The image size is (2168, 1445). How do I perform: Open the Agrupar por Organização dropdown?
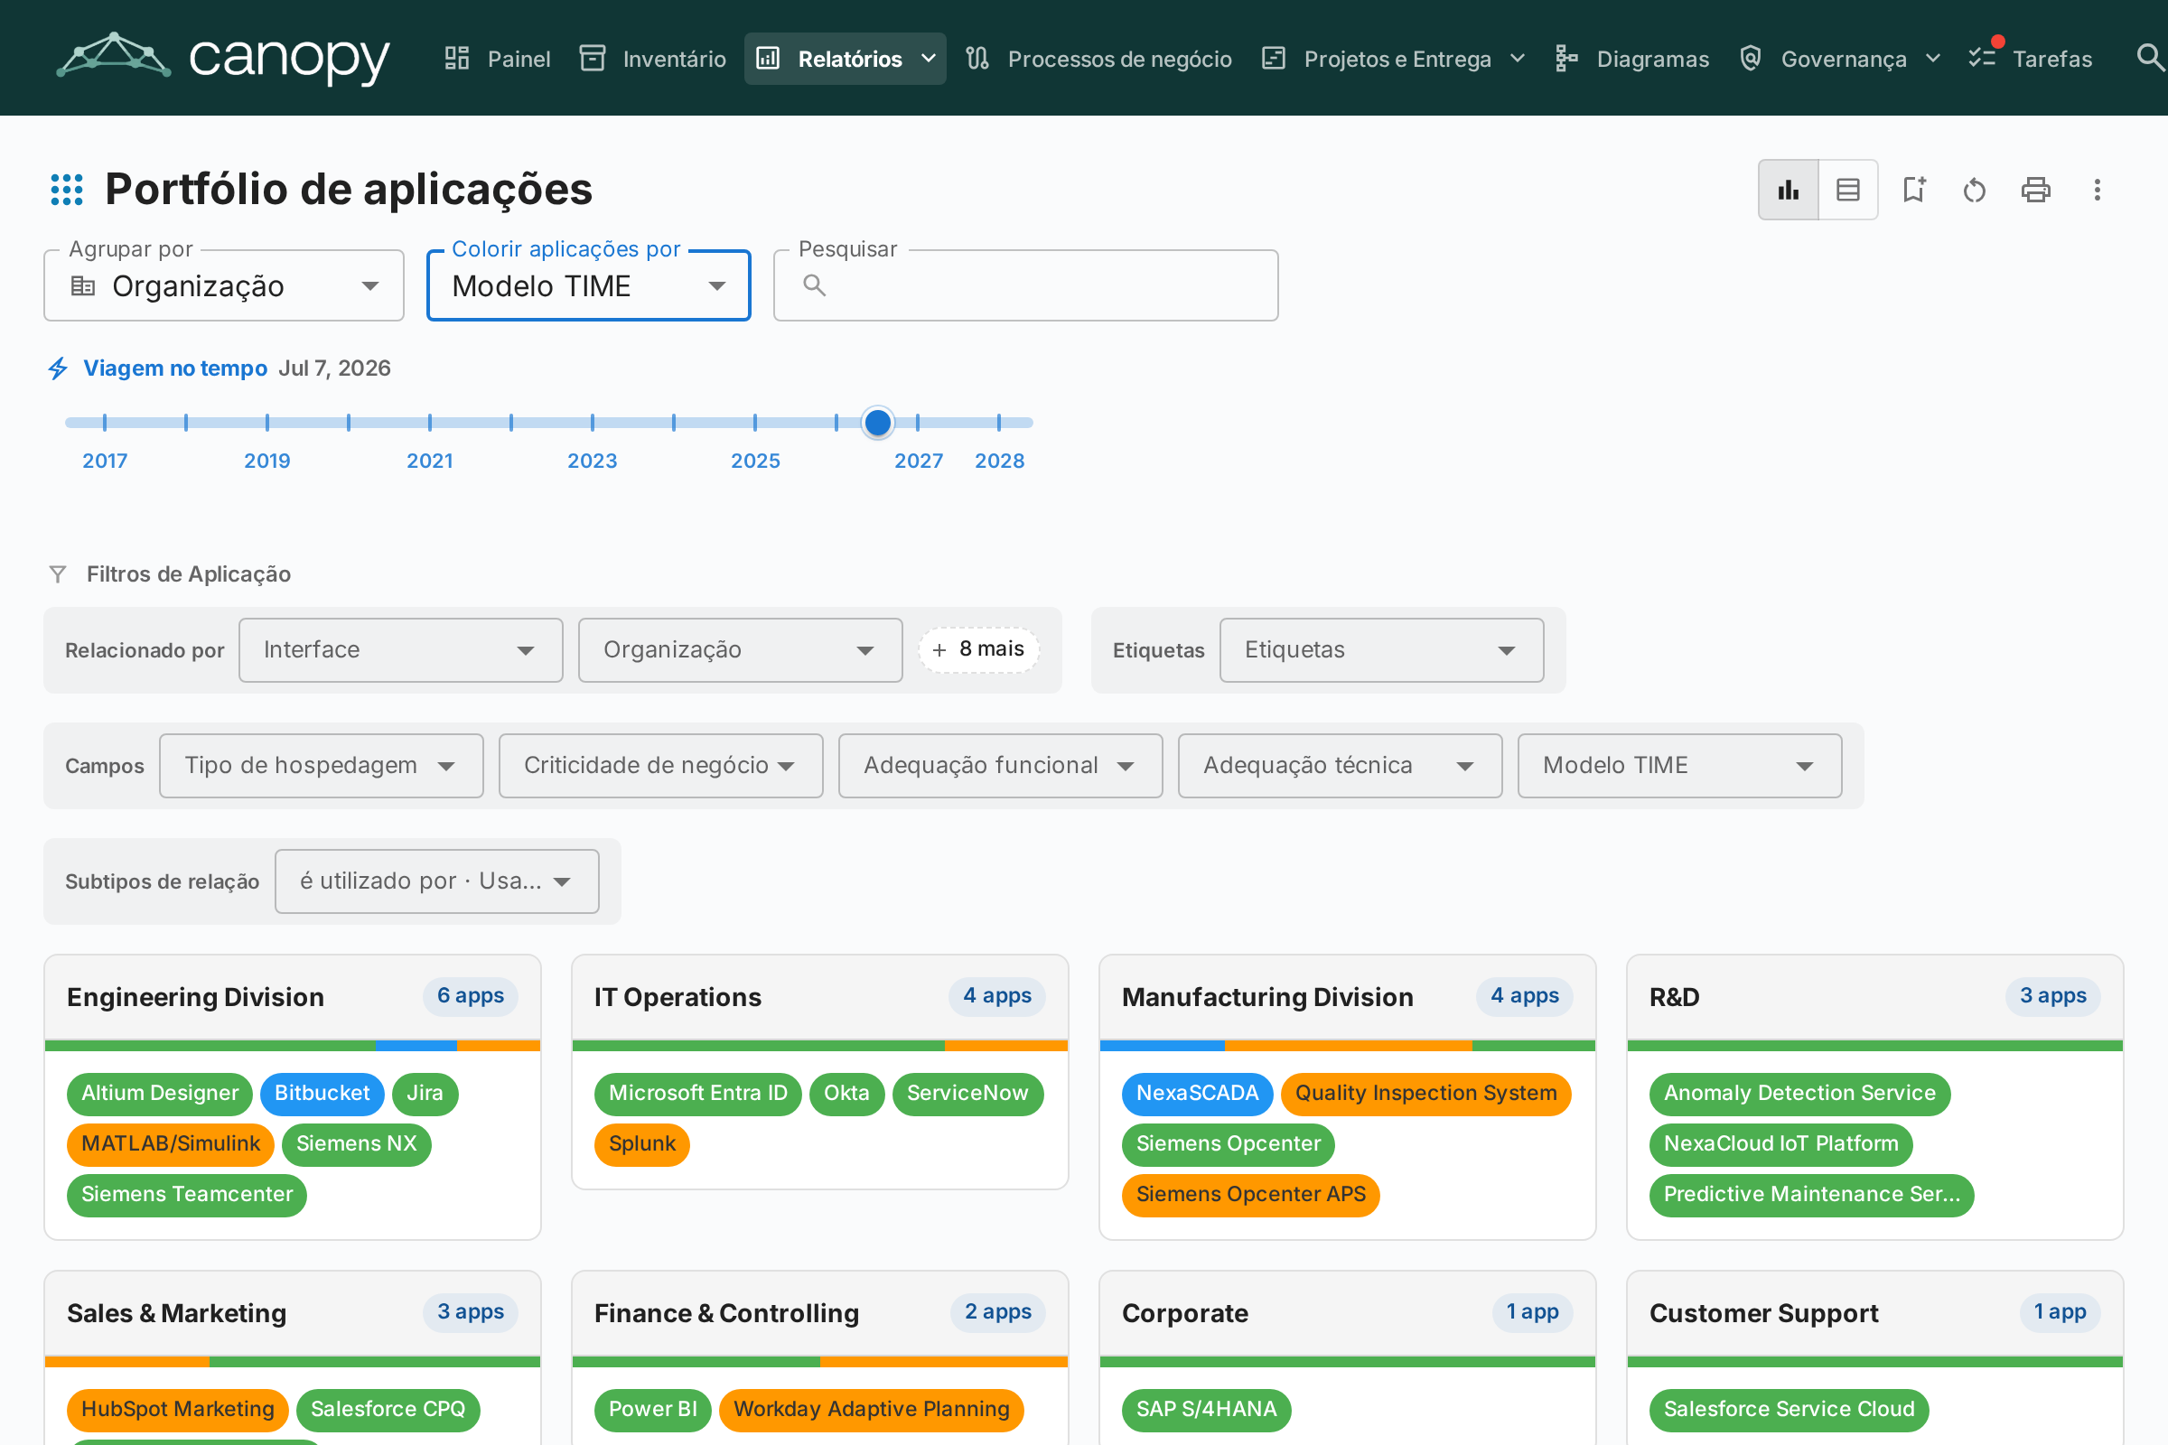pos(224,285)
